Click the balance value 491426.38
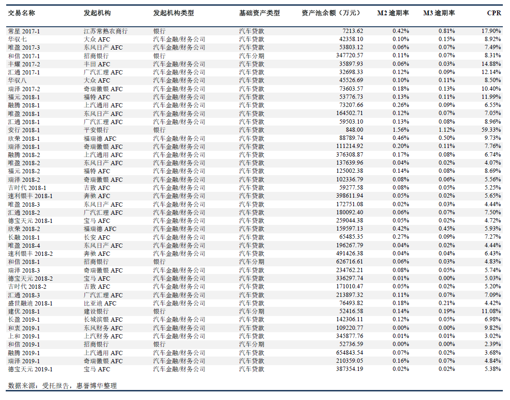 (350, 253)
